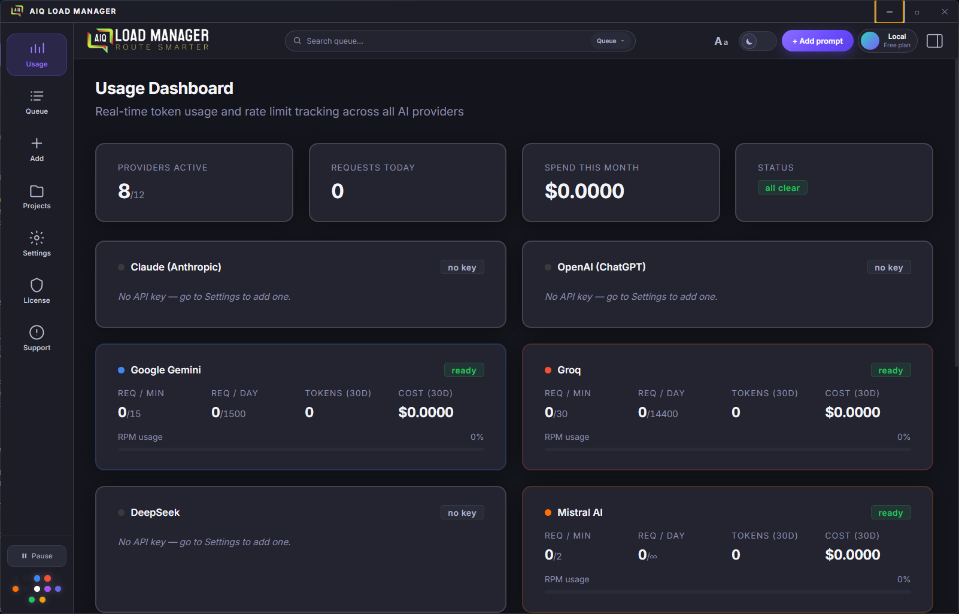959x614 pixels.
Task: Open the Queue dropdown in the search bar
Action: click(610, 41)
